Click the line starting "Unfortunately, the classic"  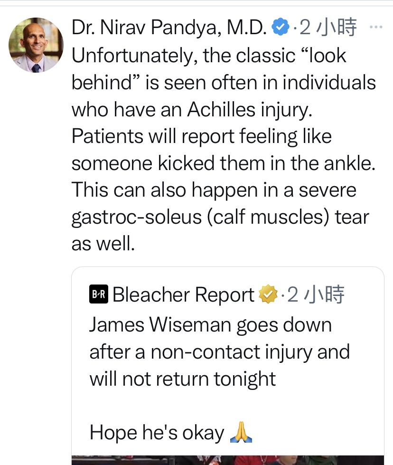(x=209, y=56)
